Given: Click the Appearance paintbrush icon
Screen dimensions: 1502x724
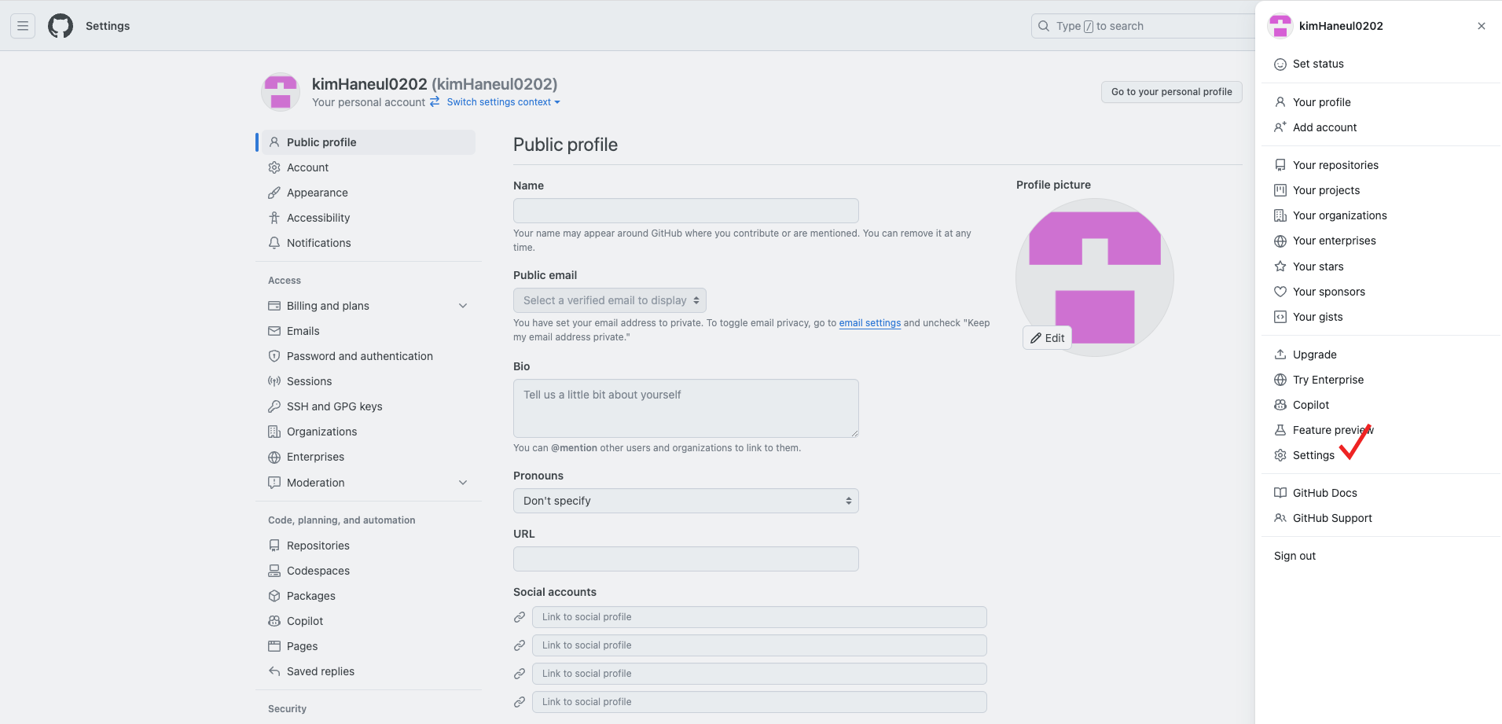Looking at the screenshot, I should tap(274, 193).
